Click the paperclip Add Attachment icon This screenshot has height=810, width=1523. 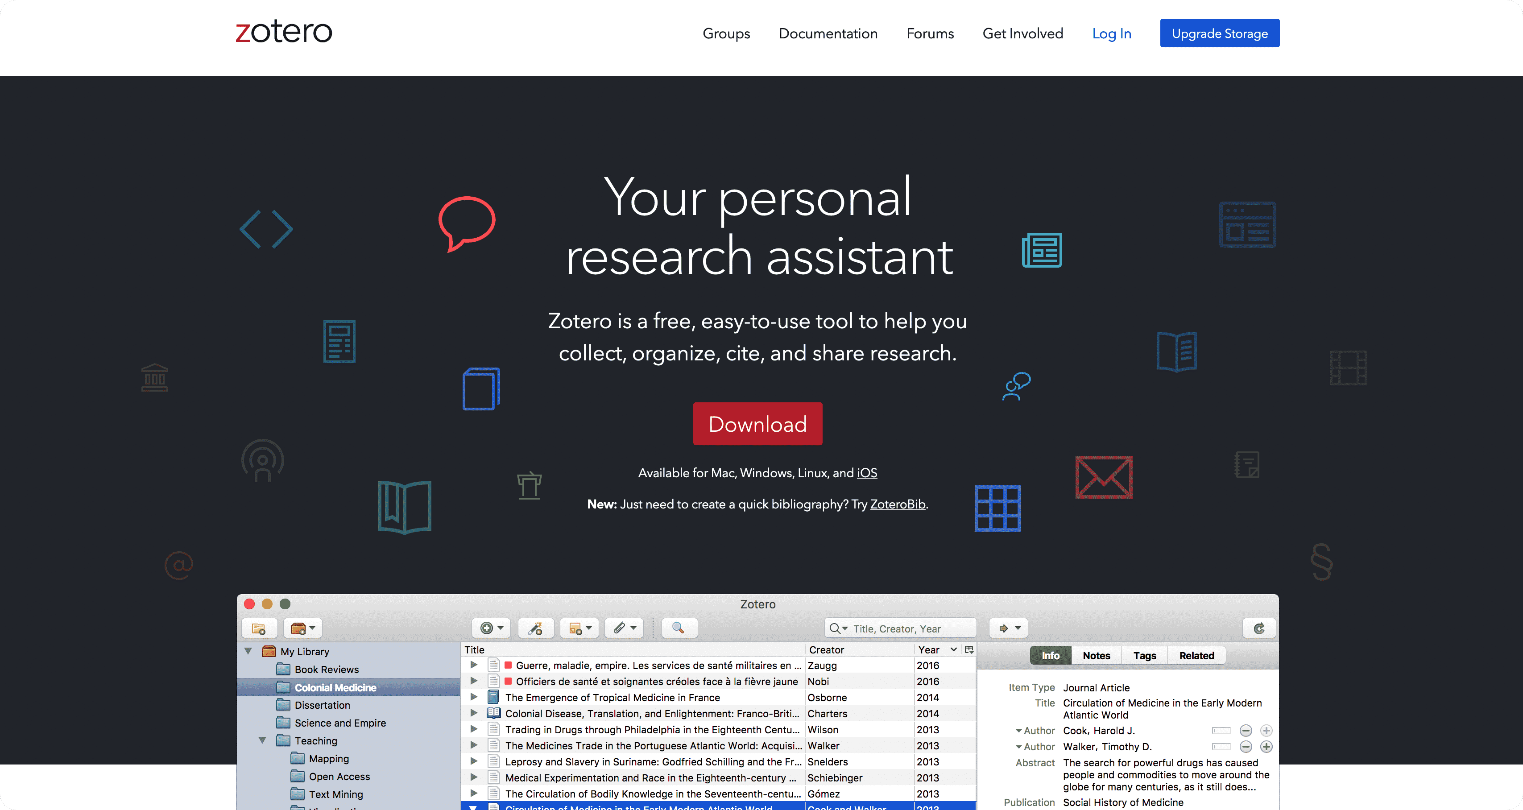point(624,628)
